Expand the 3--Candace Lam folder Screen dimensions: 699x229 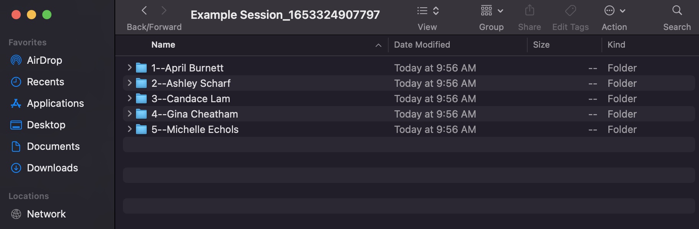click(x=129, y=98)
